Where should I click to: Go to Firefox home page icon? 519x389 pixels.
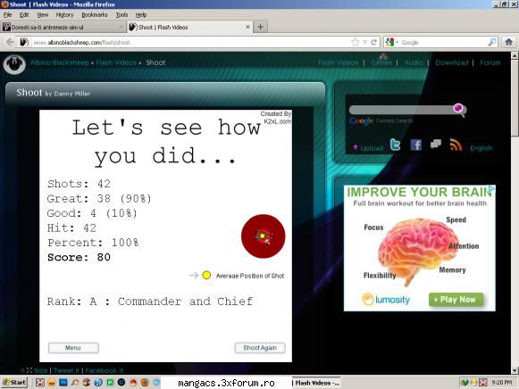point(508,42)
